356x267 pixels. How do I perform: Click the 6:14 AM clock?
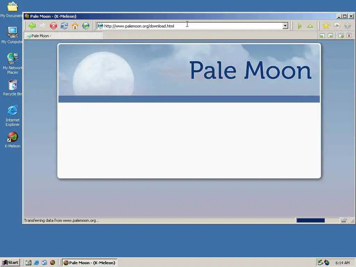[342, 263]
